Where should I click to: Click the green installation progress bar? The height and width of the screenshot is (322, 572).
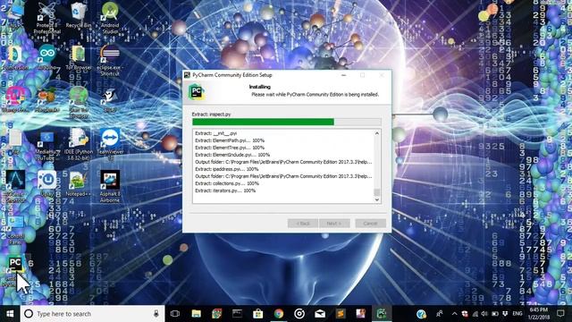[287, 122]
